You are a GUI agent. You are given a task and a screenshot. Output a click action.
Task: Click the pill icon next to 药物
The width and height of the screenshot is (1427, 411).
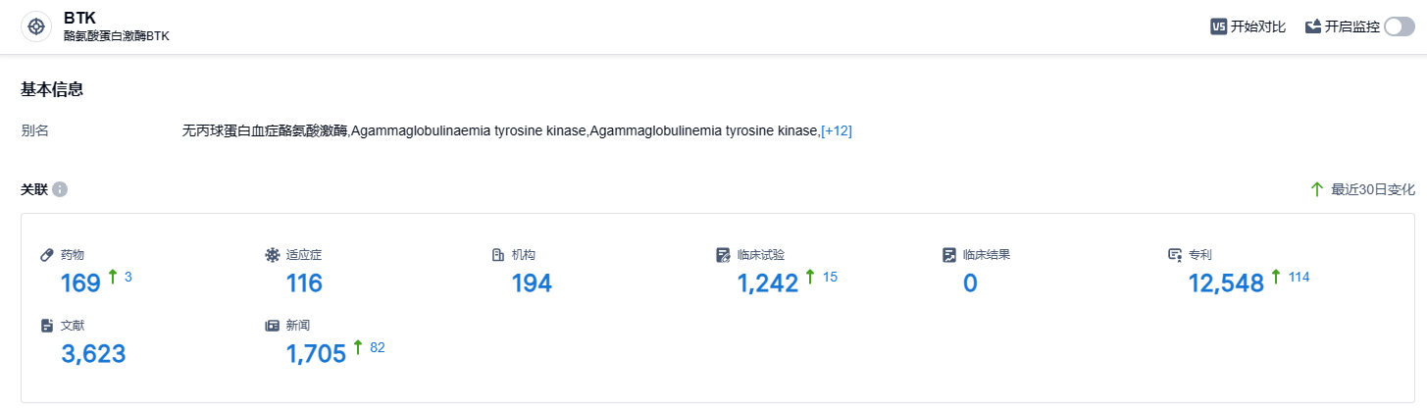click(46, 255)
